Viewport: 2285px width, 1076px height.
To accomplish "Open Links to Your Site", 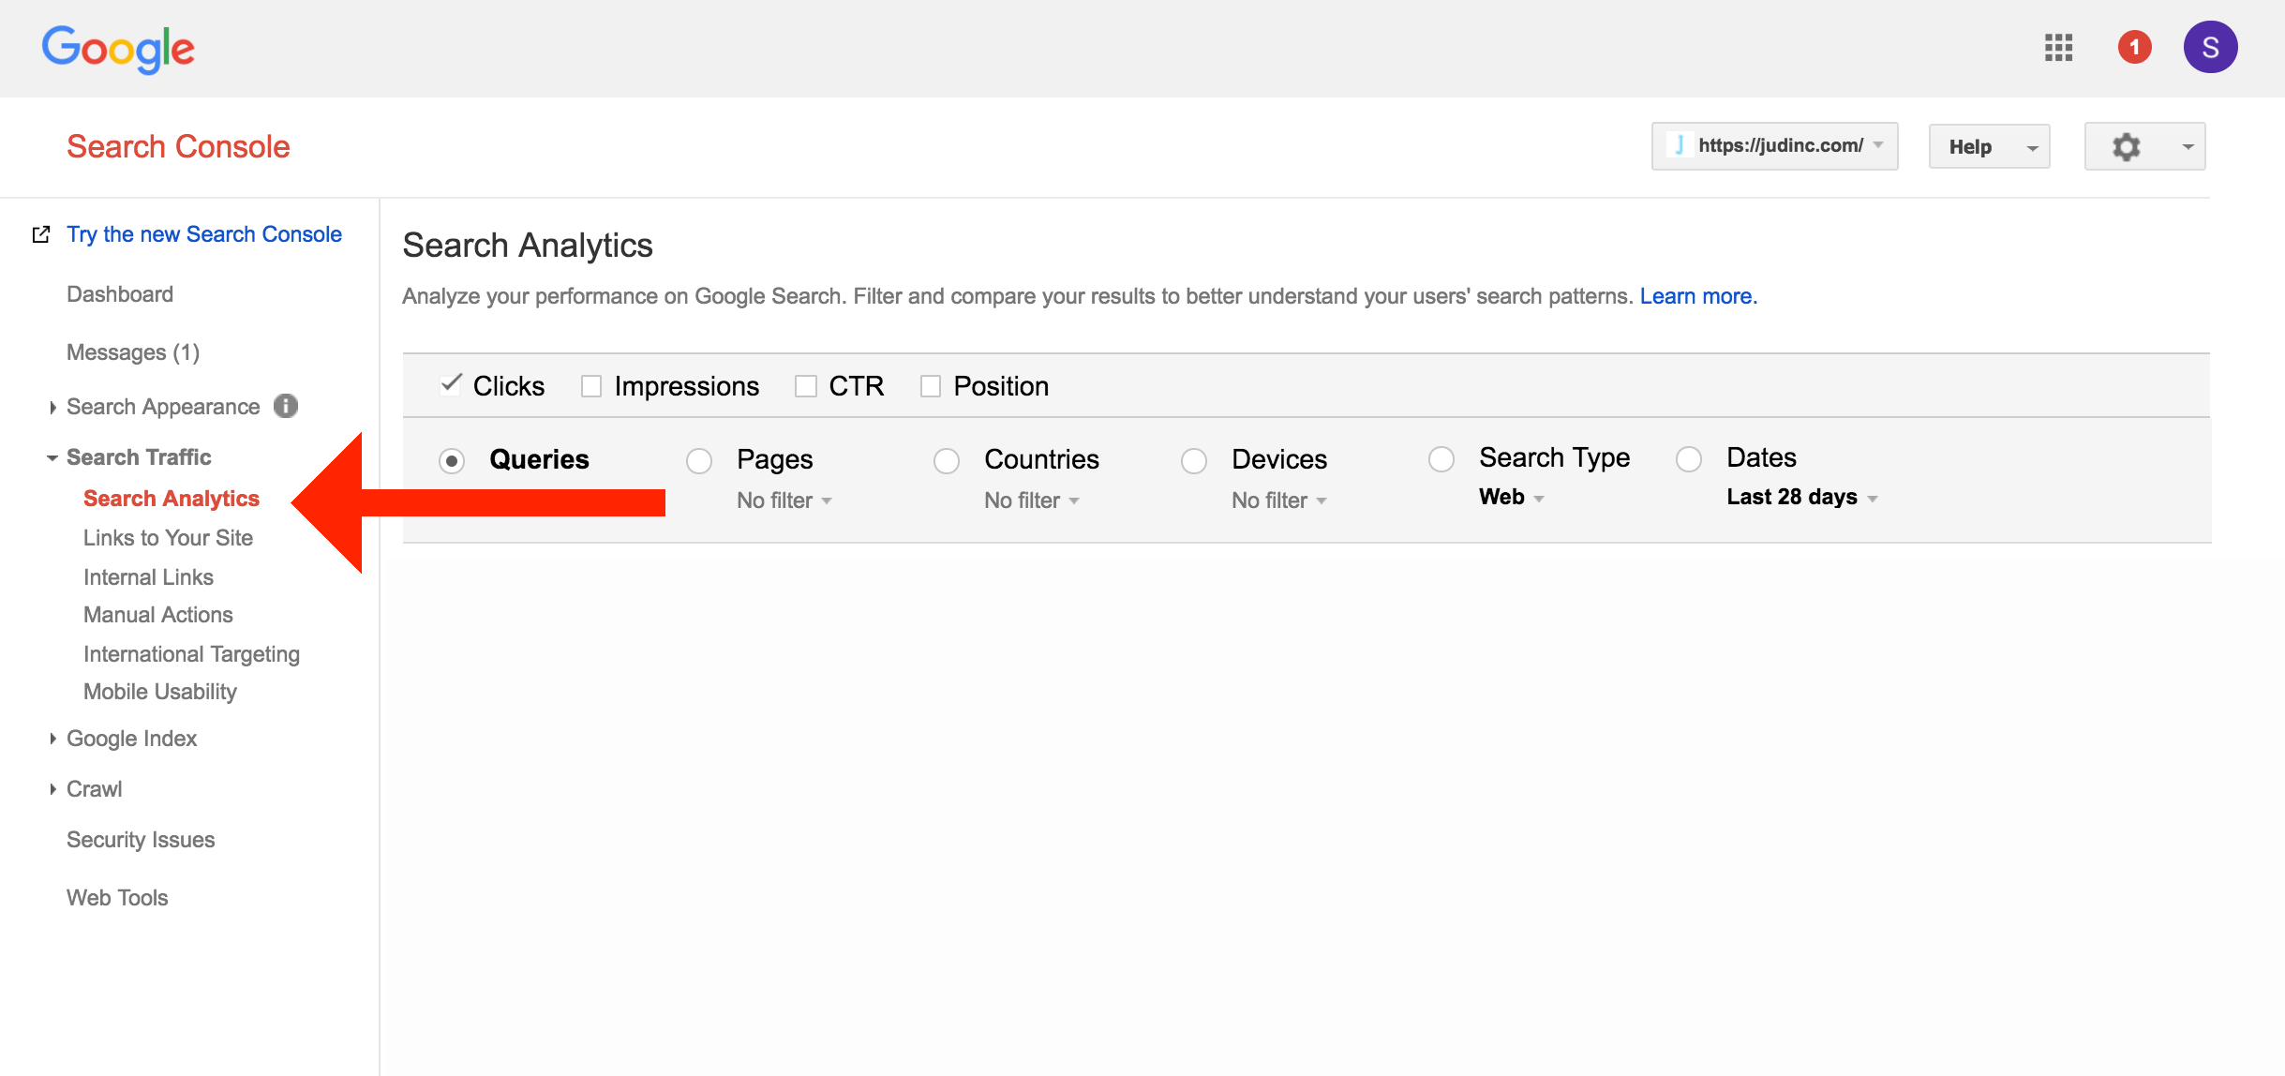I will [168, 538].
